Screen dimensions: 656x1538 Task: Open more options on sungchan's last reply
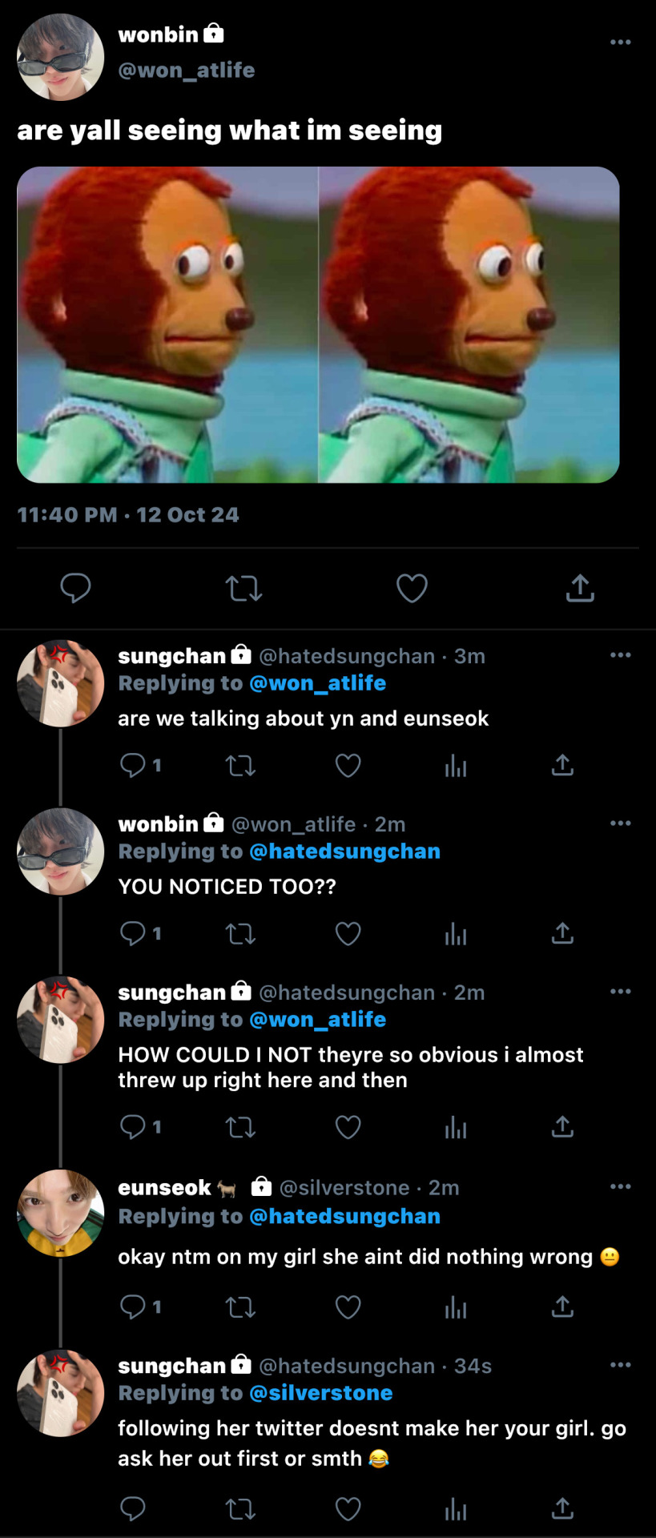[x=620, y=1364]
